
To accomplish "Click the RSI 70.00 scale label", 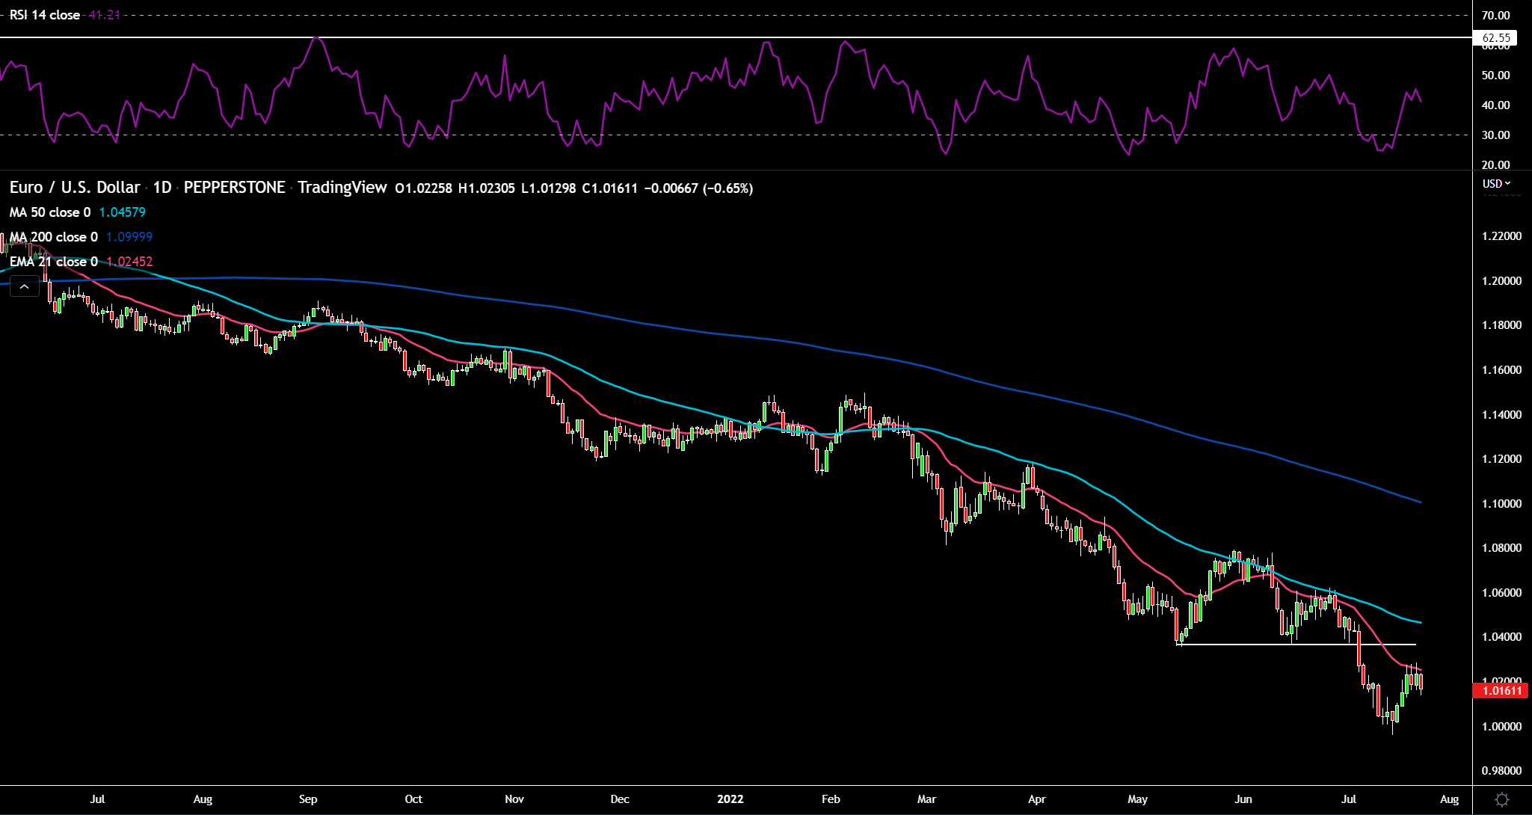I will pos(1495,15).
